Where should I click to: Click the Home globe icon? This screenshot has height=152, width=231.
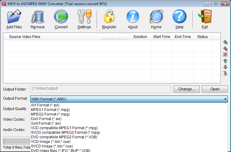(156, 16)
